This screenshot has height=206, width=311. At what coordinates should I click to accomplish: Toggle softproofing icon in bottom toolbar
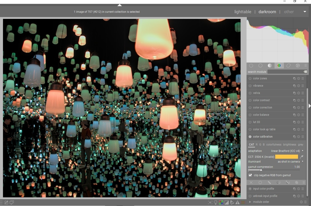point(232,202)
